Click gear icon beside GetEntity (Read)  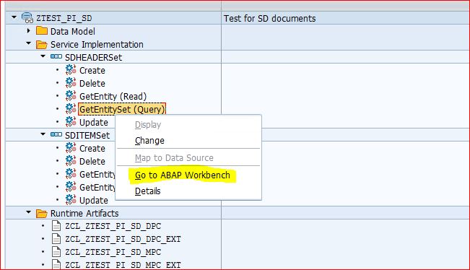pos(71,96)
